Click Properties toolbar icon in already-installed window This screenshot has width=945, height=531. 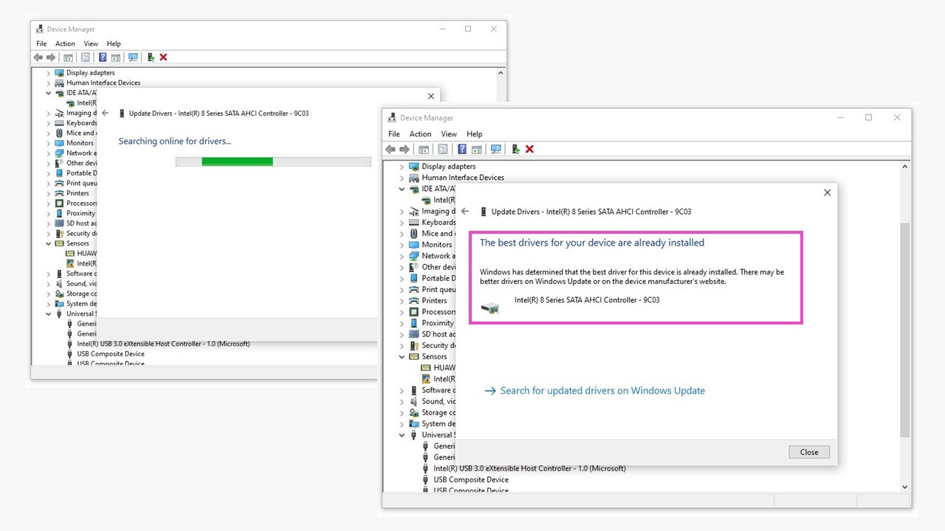pyautogui.click(x=443, y=149)
